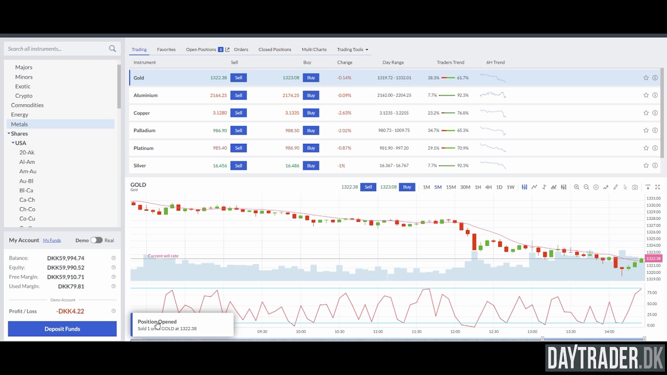Click Sell button for Platinum

[238, 148]
